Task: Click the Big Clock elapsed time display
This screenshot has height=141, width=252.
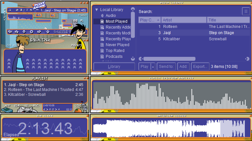Action: click(45, 129)
